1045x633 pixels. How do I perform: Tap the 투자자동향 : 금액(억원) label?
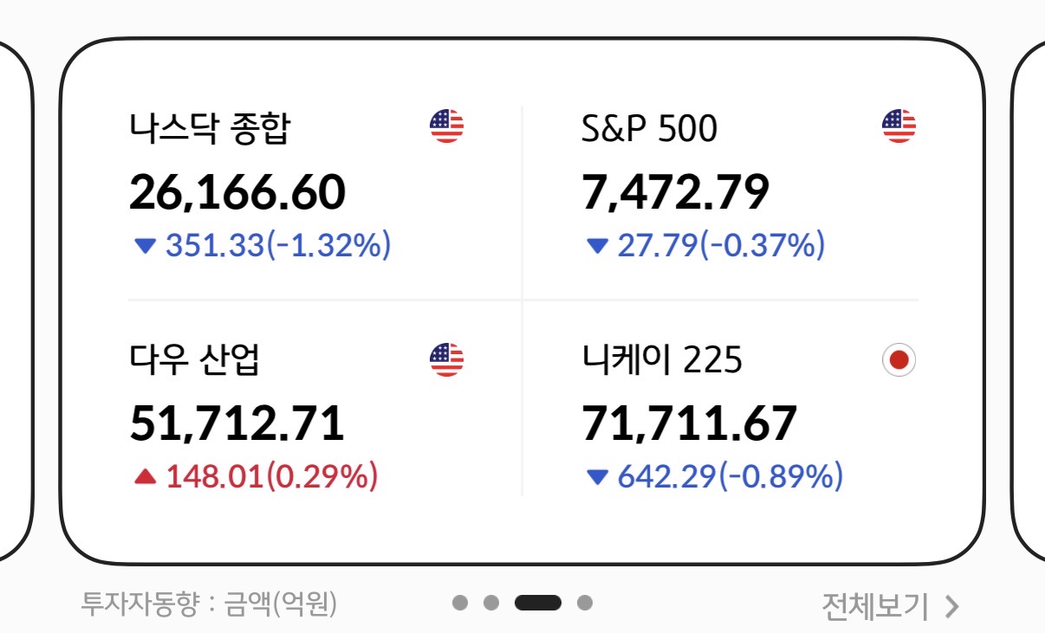(209, 604)
